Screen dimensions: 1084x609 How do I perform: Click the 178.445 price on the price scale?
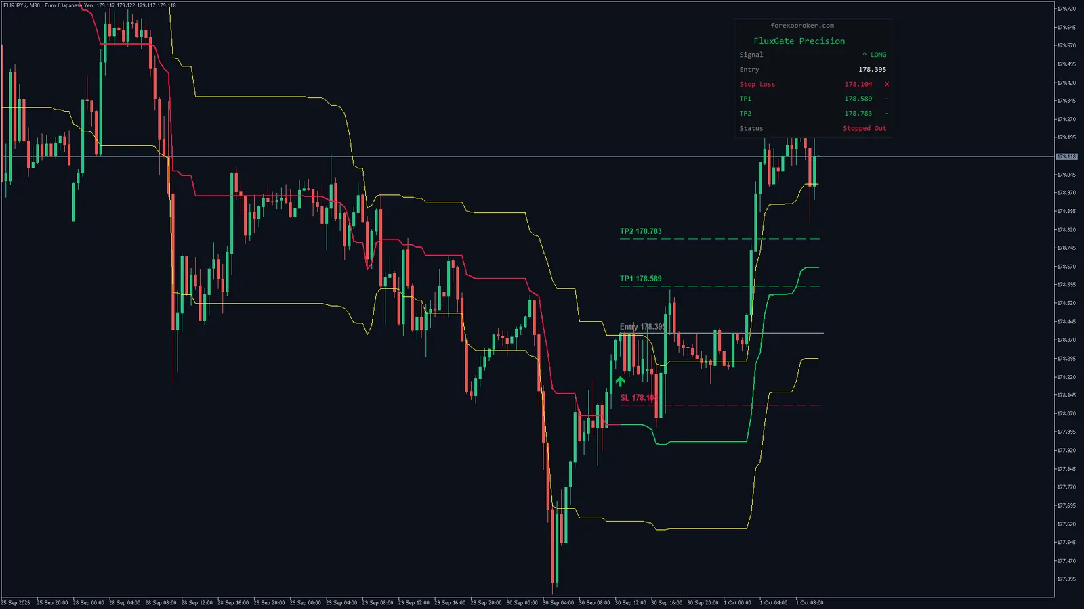(x=1066, y=322)
